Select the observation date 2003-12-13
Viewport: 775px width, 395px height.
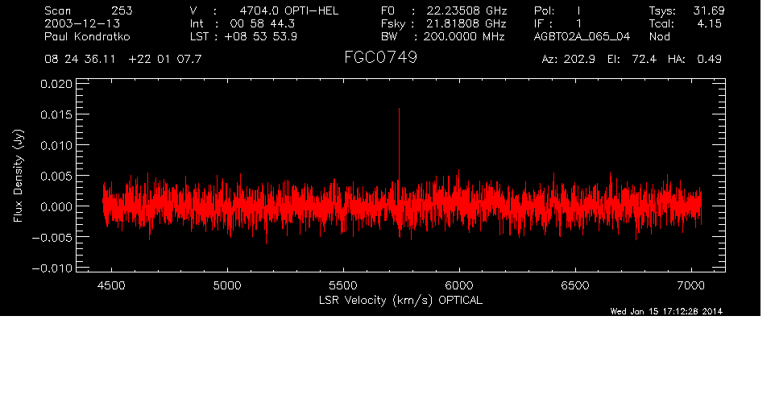pos(77,23)
